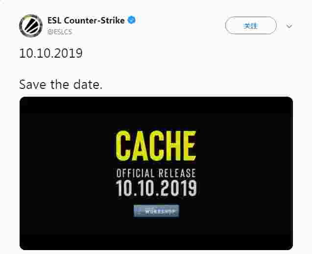Click the "Save the date." tweet text
This screenshot has height=254, width=312.
point(61,85)
